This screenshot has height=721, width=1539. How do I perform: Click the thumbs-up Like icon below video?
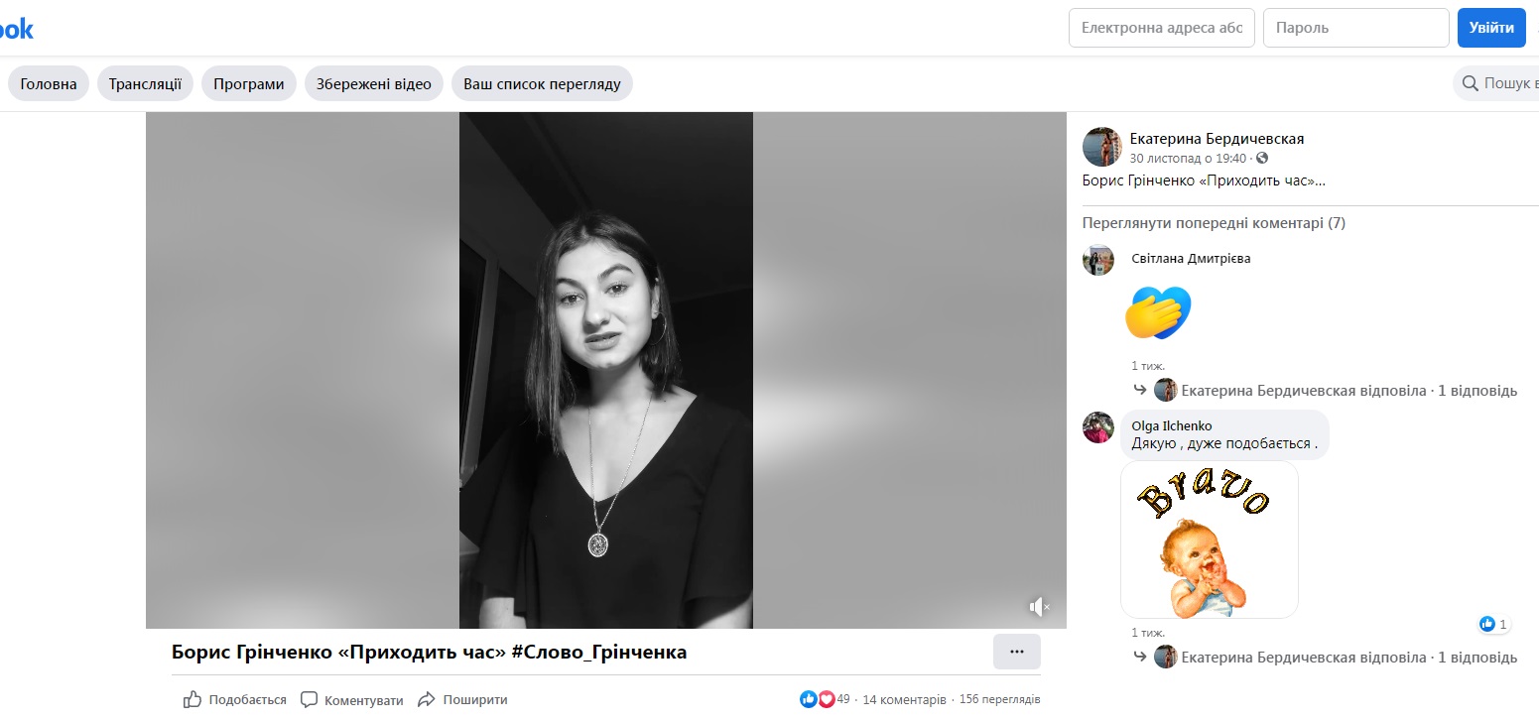(192, 699)
